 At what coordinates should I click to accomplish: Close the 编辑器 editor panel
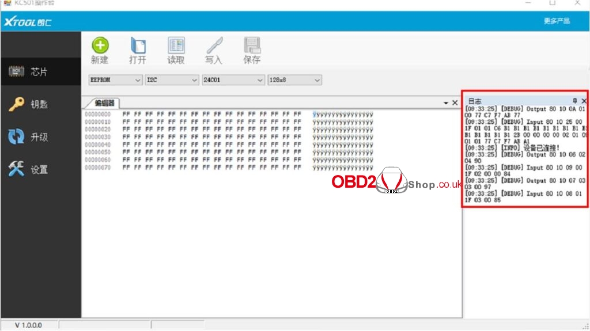(x=455, y=103)
